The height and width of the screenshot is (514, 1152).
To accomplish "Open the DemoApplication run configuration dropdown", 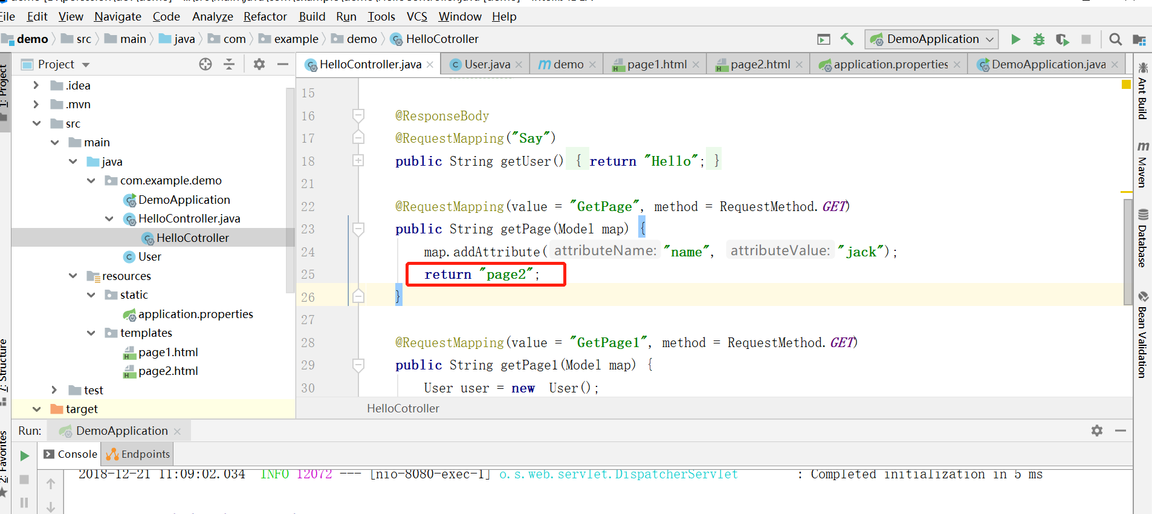I will 931,39.
